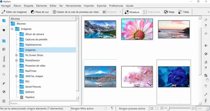The image size is (210, 111).
Task: Open the geolocation globe tab in right sidebar
Action: pos(206,54)
